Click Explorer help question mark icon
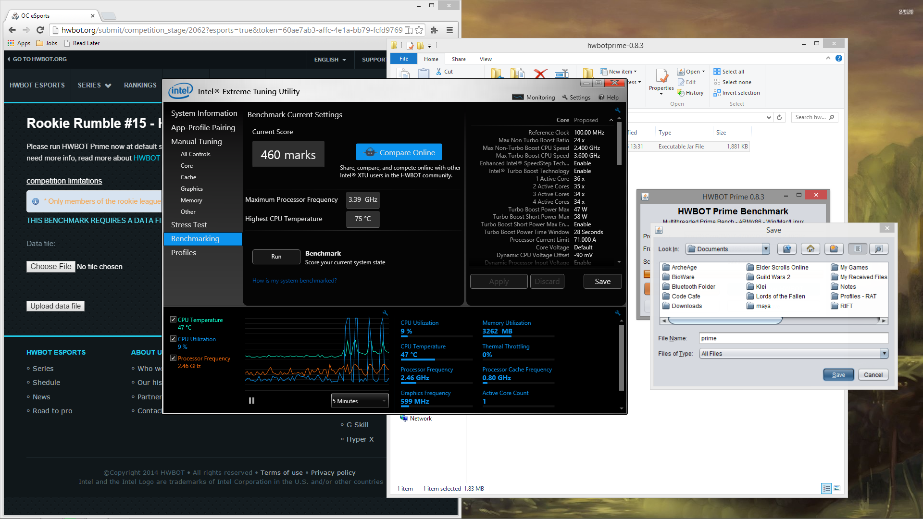Image resolution: width=923 pixels, height=519 pixels. click(x=839, y=58)
